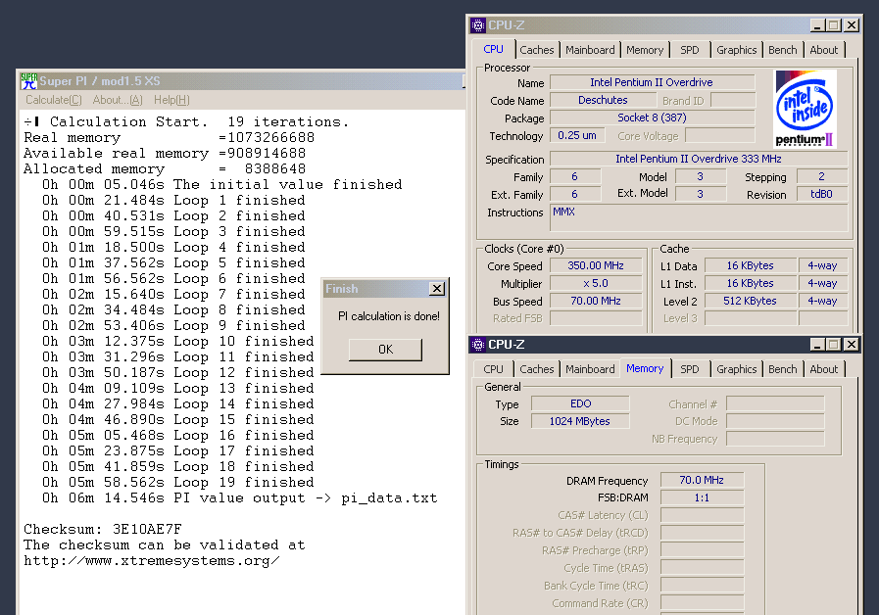Open the About menu in Super PI
This screenshot has width=879, height=615.
click(118, 100)
